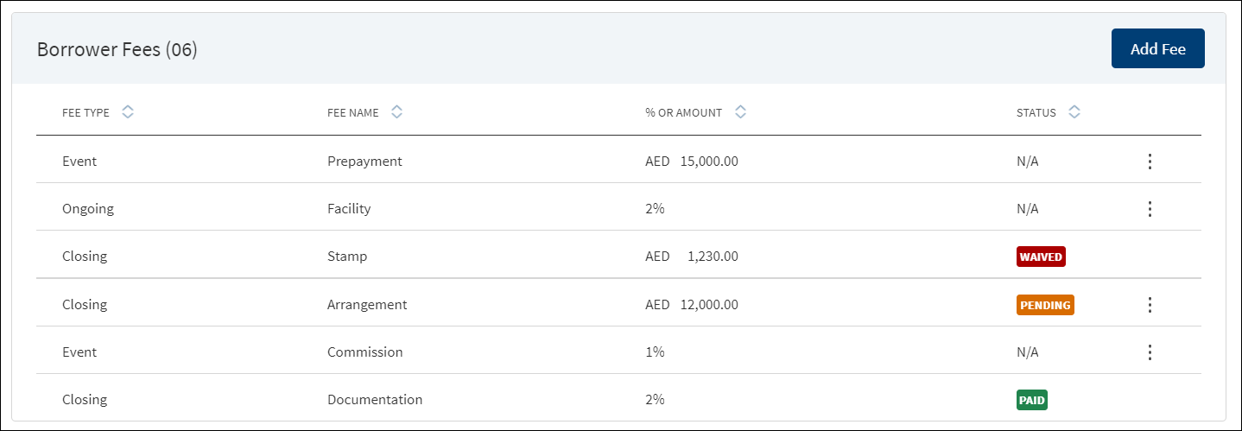Image resolution: width=1242 pixels, height=431 pixels.
Task: Click the 1% Commission amount
Action: (655, 352)
